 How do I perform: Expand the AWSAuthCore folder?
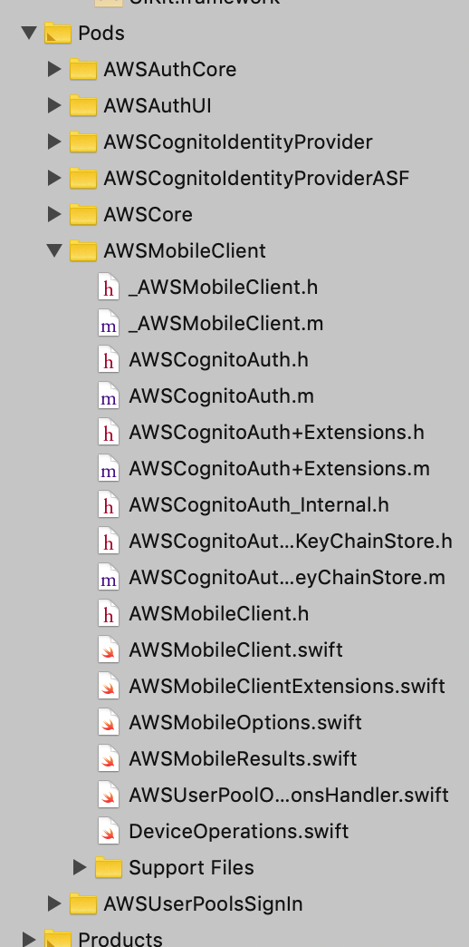coord(55,69)
